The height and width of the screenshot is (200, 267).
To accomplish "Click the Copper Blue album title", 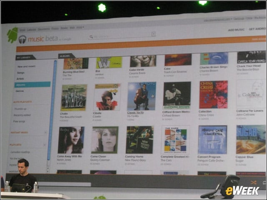I will 244,157.
